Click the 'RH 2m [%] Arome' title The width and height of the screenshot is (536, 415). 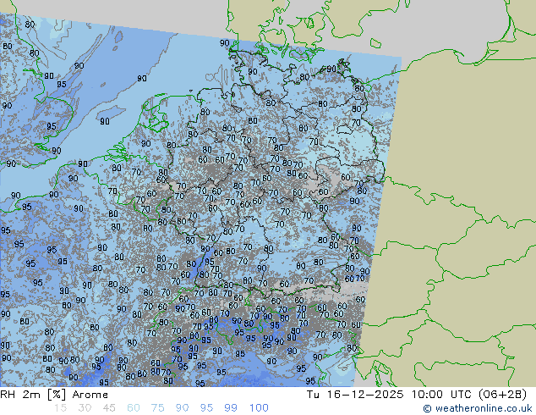[x=54, y=395]
